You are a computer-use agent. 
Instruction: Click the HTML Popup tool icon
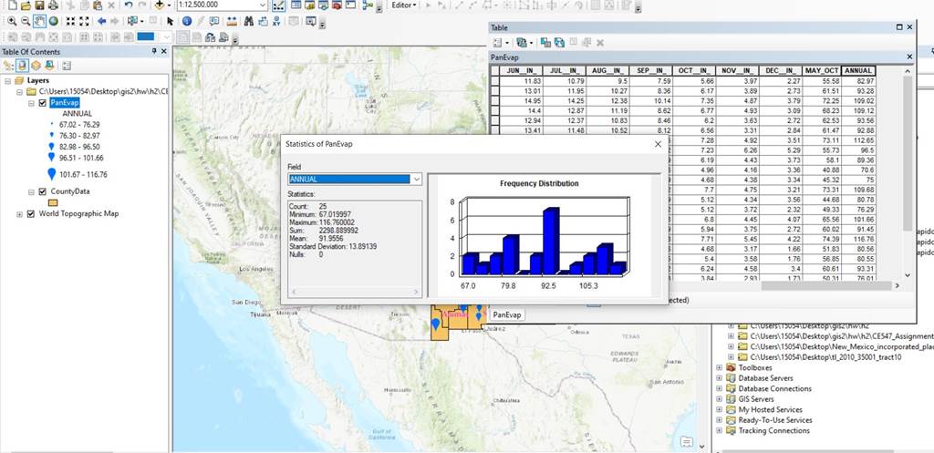pyautogui.click(x=214, y=21)
